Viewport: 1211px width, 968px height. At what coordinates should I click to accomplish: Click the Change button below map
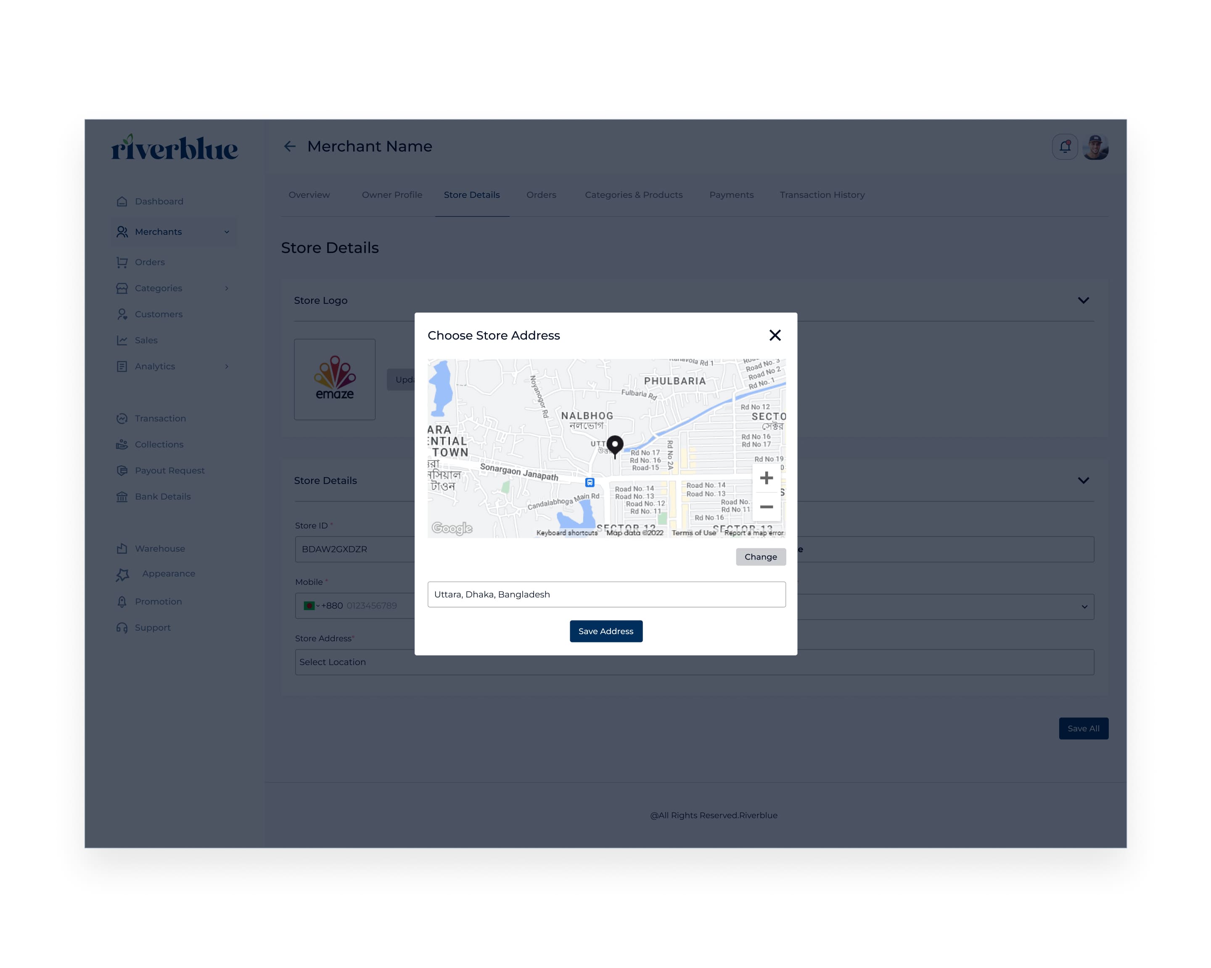coord(761,557)
